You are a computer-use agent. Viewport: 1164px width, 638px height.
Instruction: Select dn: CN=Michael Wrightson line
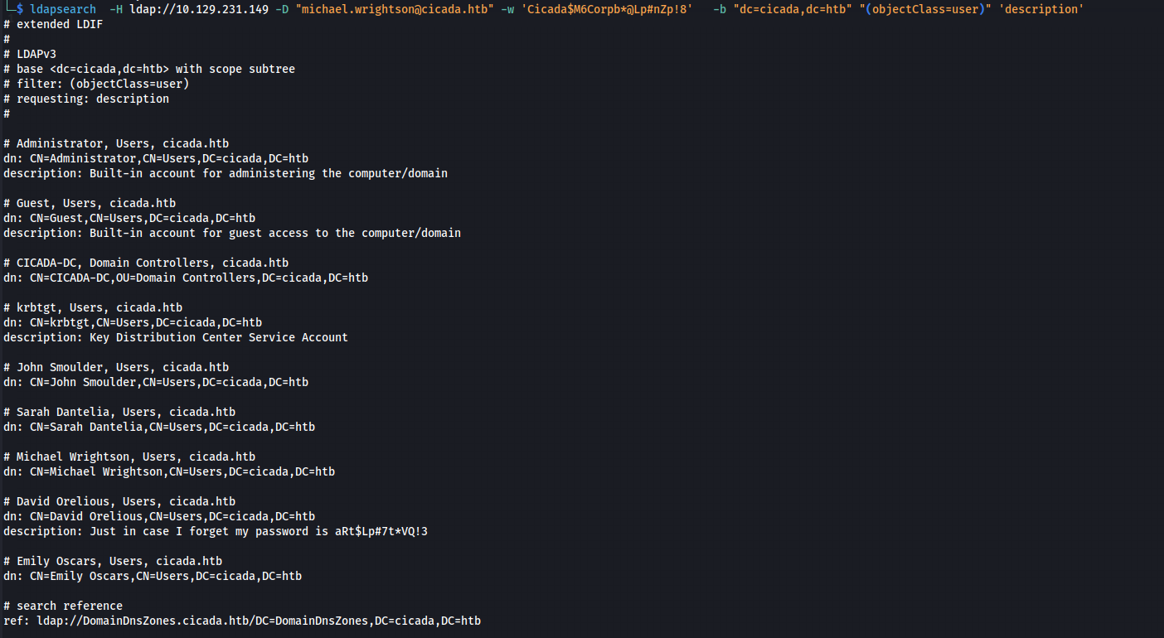click(169, 471)
